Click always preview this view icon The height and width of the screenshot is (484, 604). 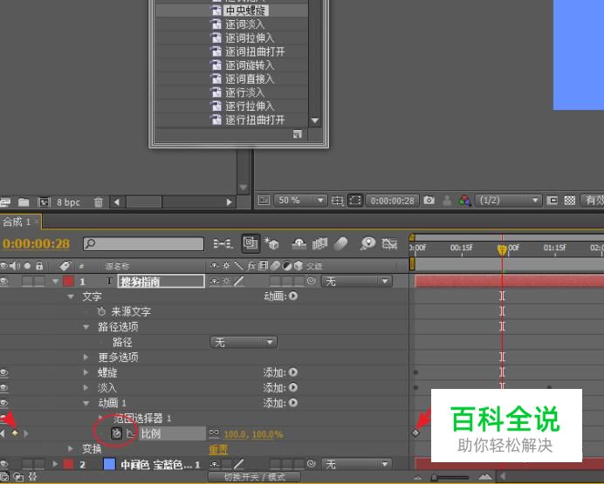pyautogui.click(x=264, y=200)
